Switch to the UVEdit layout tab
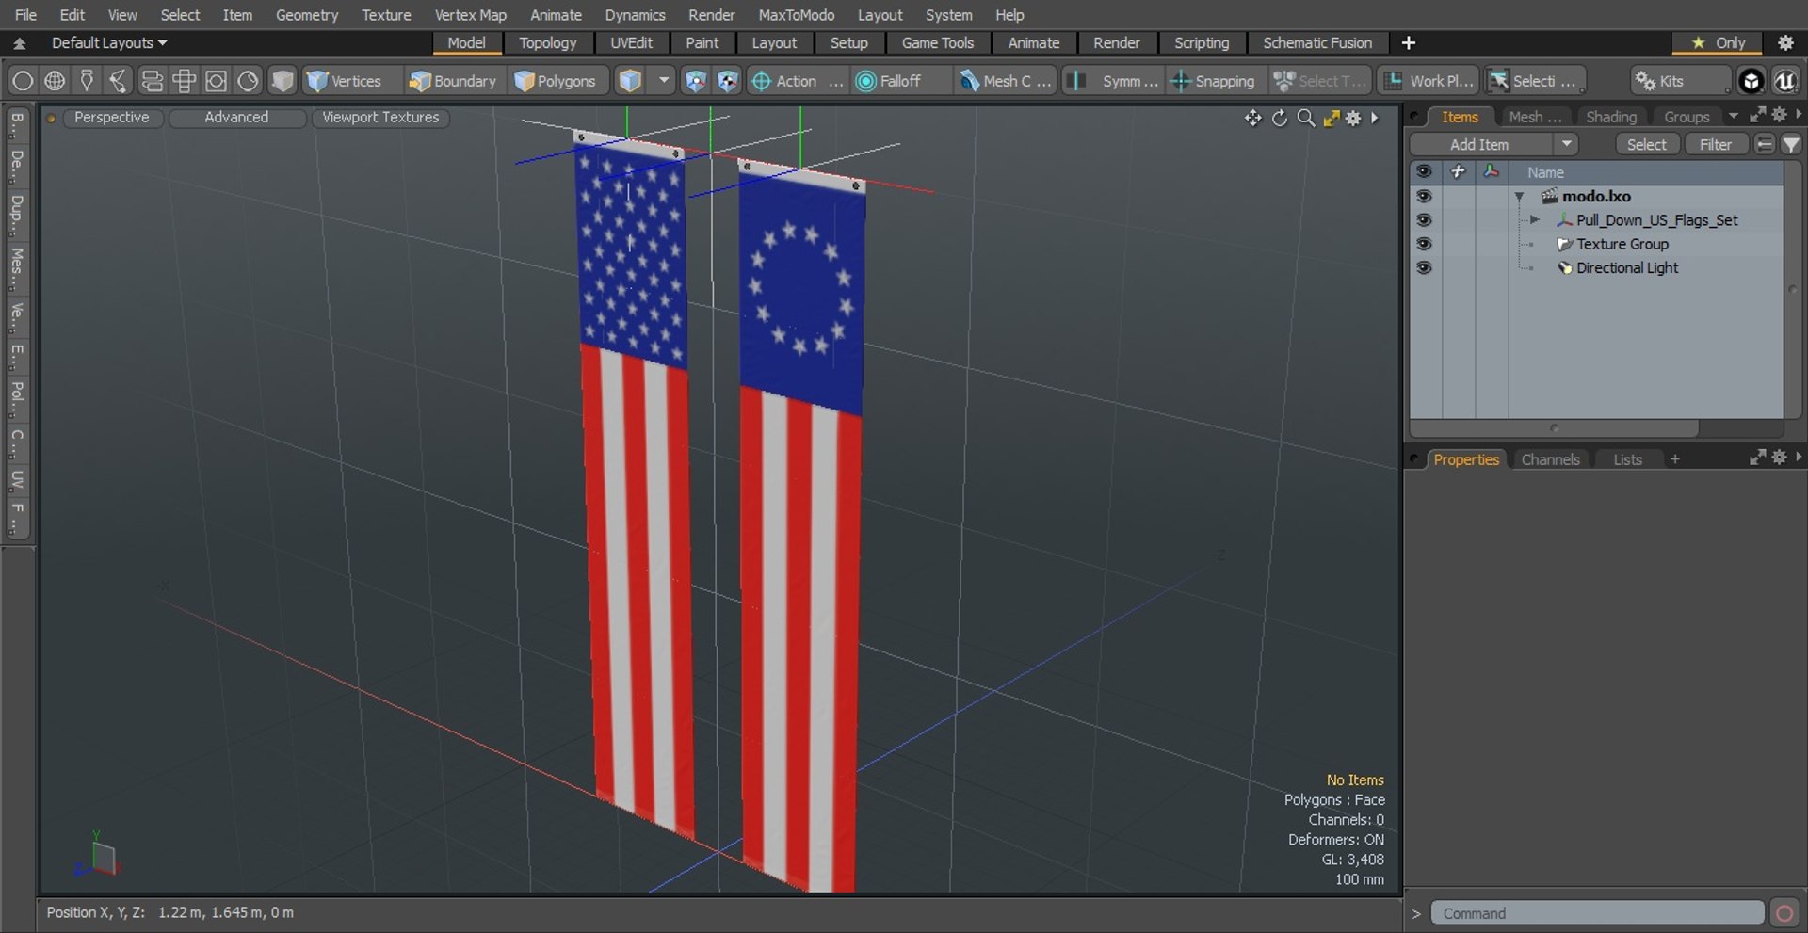 click(x=631, y=42)
